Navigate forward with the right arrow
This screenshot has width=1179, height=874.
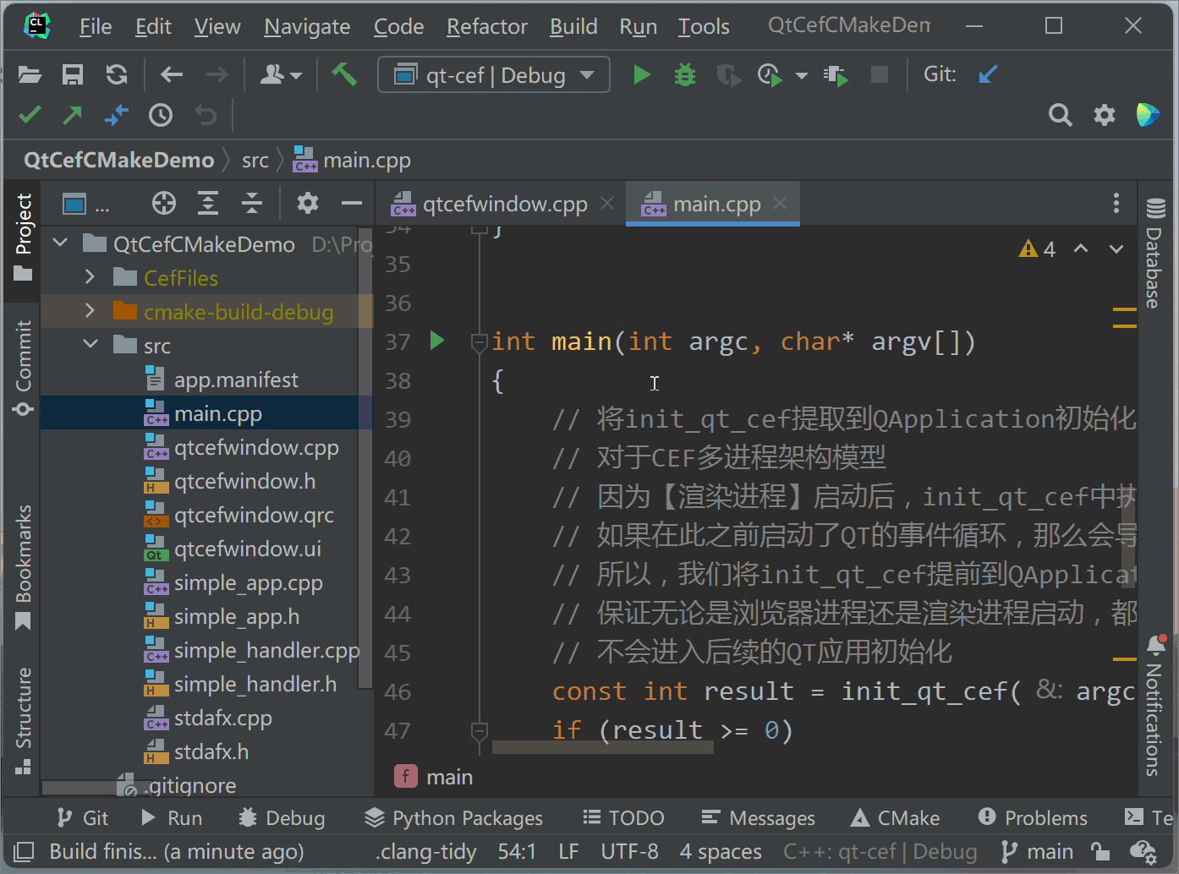pos(217,75)
